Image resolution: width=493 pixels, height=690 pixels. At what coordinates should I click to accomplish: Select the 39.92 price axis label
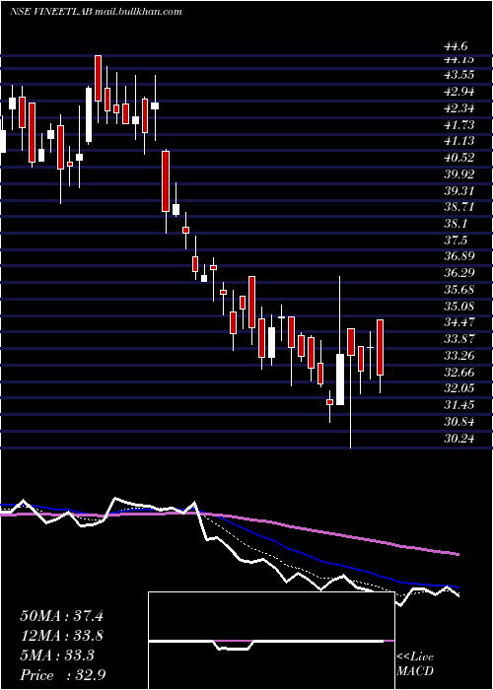[x=459, y=174]
